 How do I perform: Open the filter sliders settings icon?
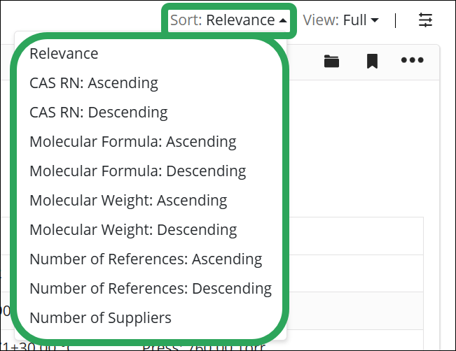click(x=425, y=20)
